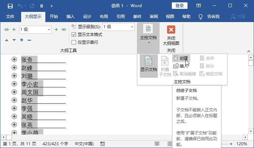Click the 张英 heading text
254x148 pixels.
click(27, 125)
